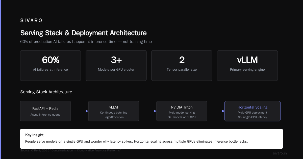Select the vLLM primary serving engine stat card
This screenshot has height=159, width=303.
click(247, 66)
